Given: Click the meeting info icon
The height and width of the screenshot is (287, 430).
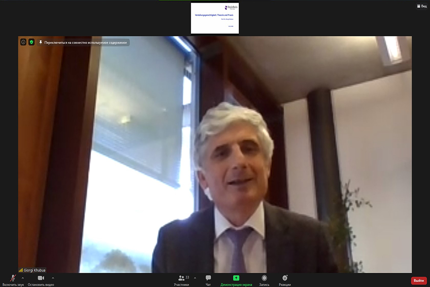Looking at the screenshot, I should (23, 42).
